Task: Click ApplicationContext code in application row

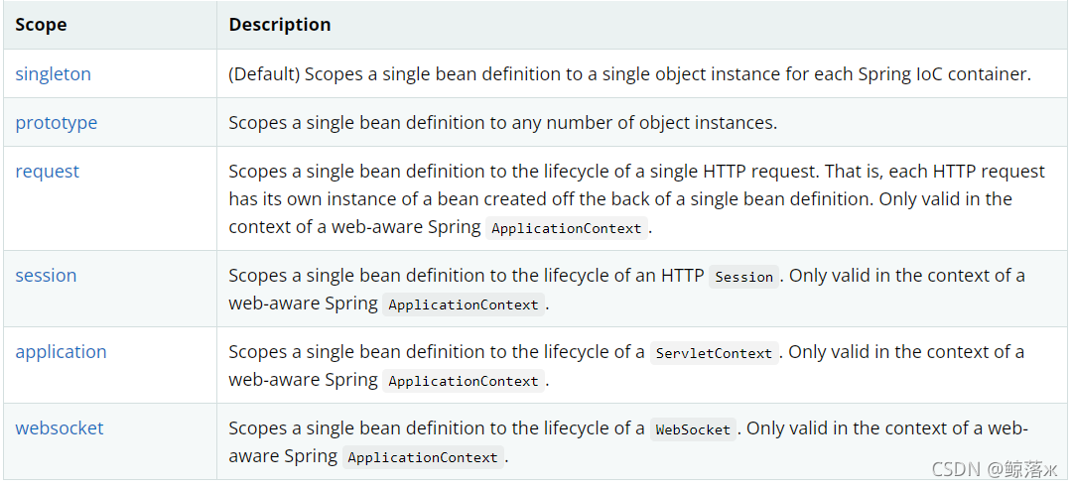Action: point(464,381)
